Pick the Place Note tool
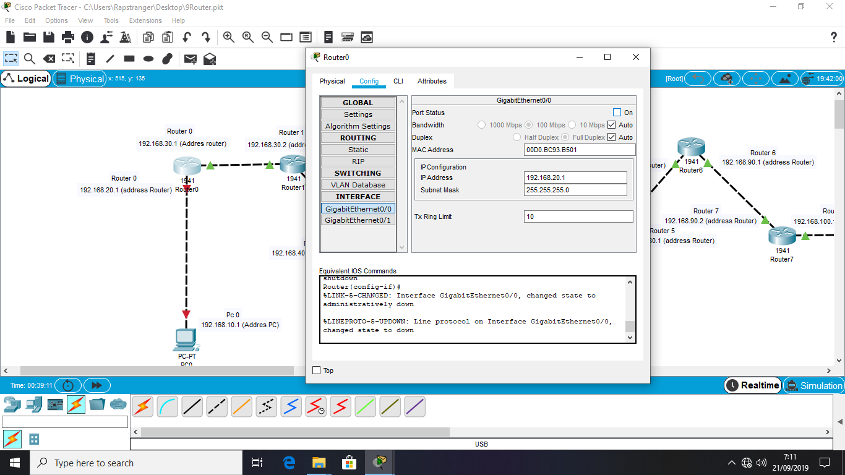The height and width of the screenshot is (475, 845). (91, 59)
